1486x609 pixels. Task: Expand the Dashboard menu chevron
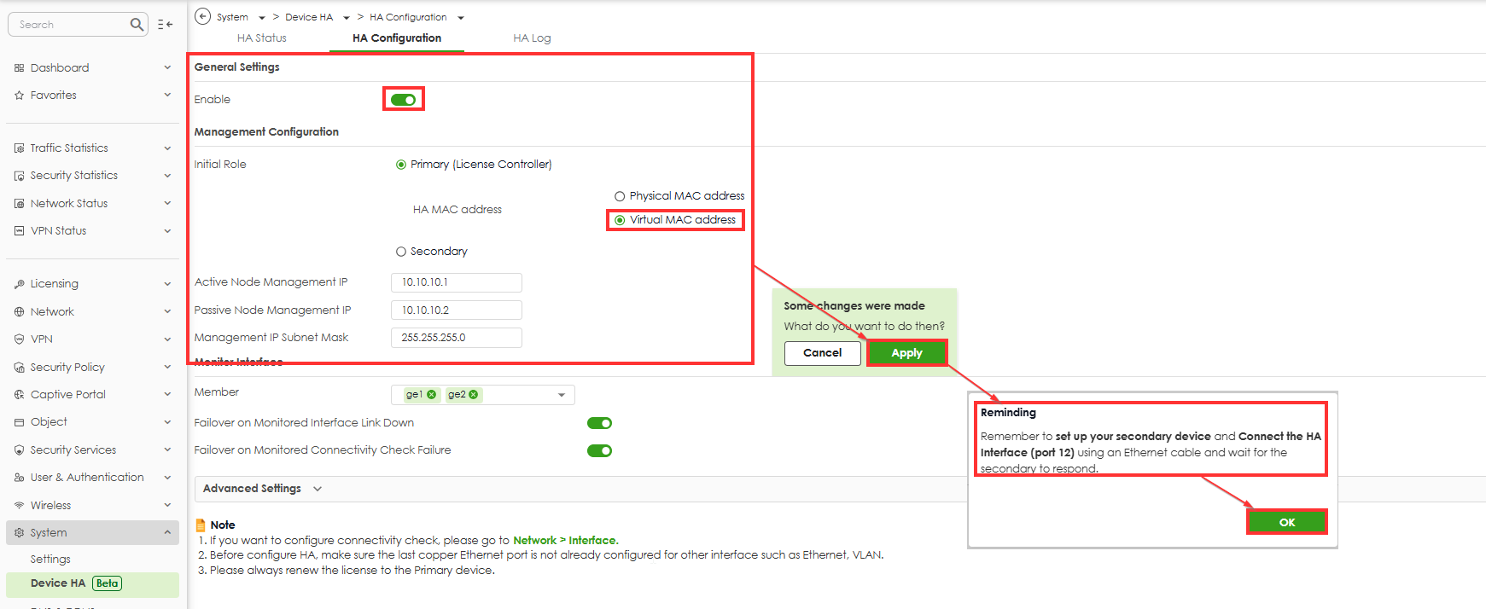[167, 67]
